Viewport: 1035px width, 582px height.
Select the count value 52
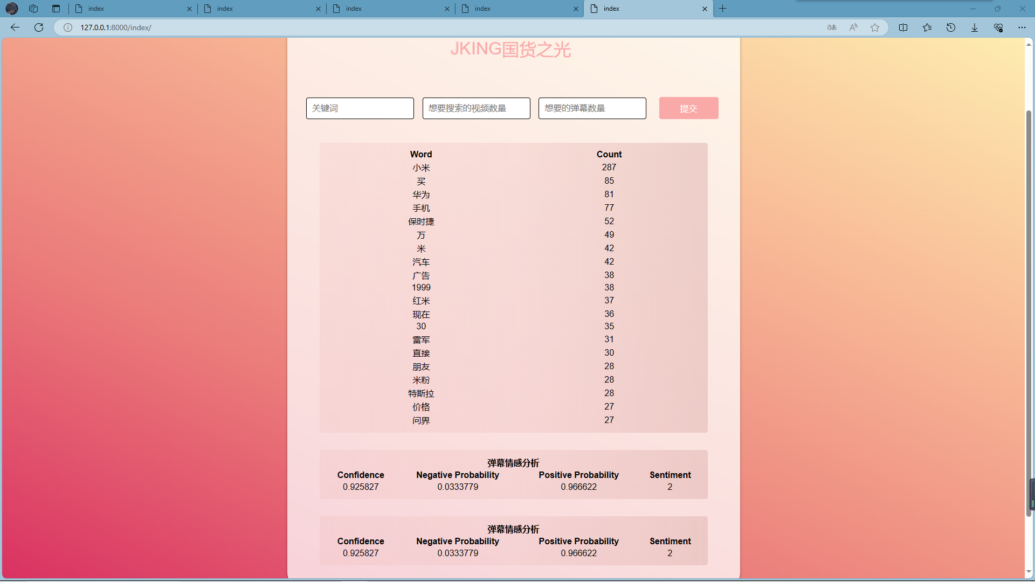click(x=609, y=221)
